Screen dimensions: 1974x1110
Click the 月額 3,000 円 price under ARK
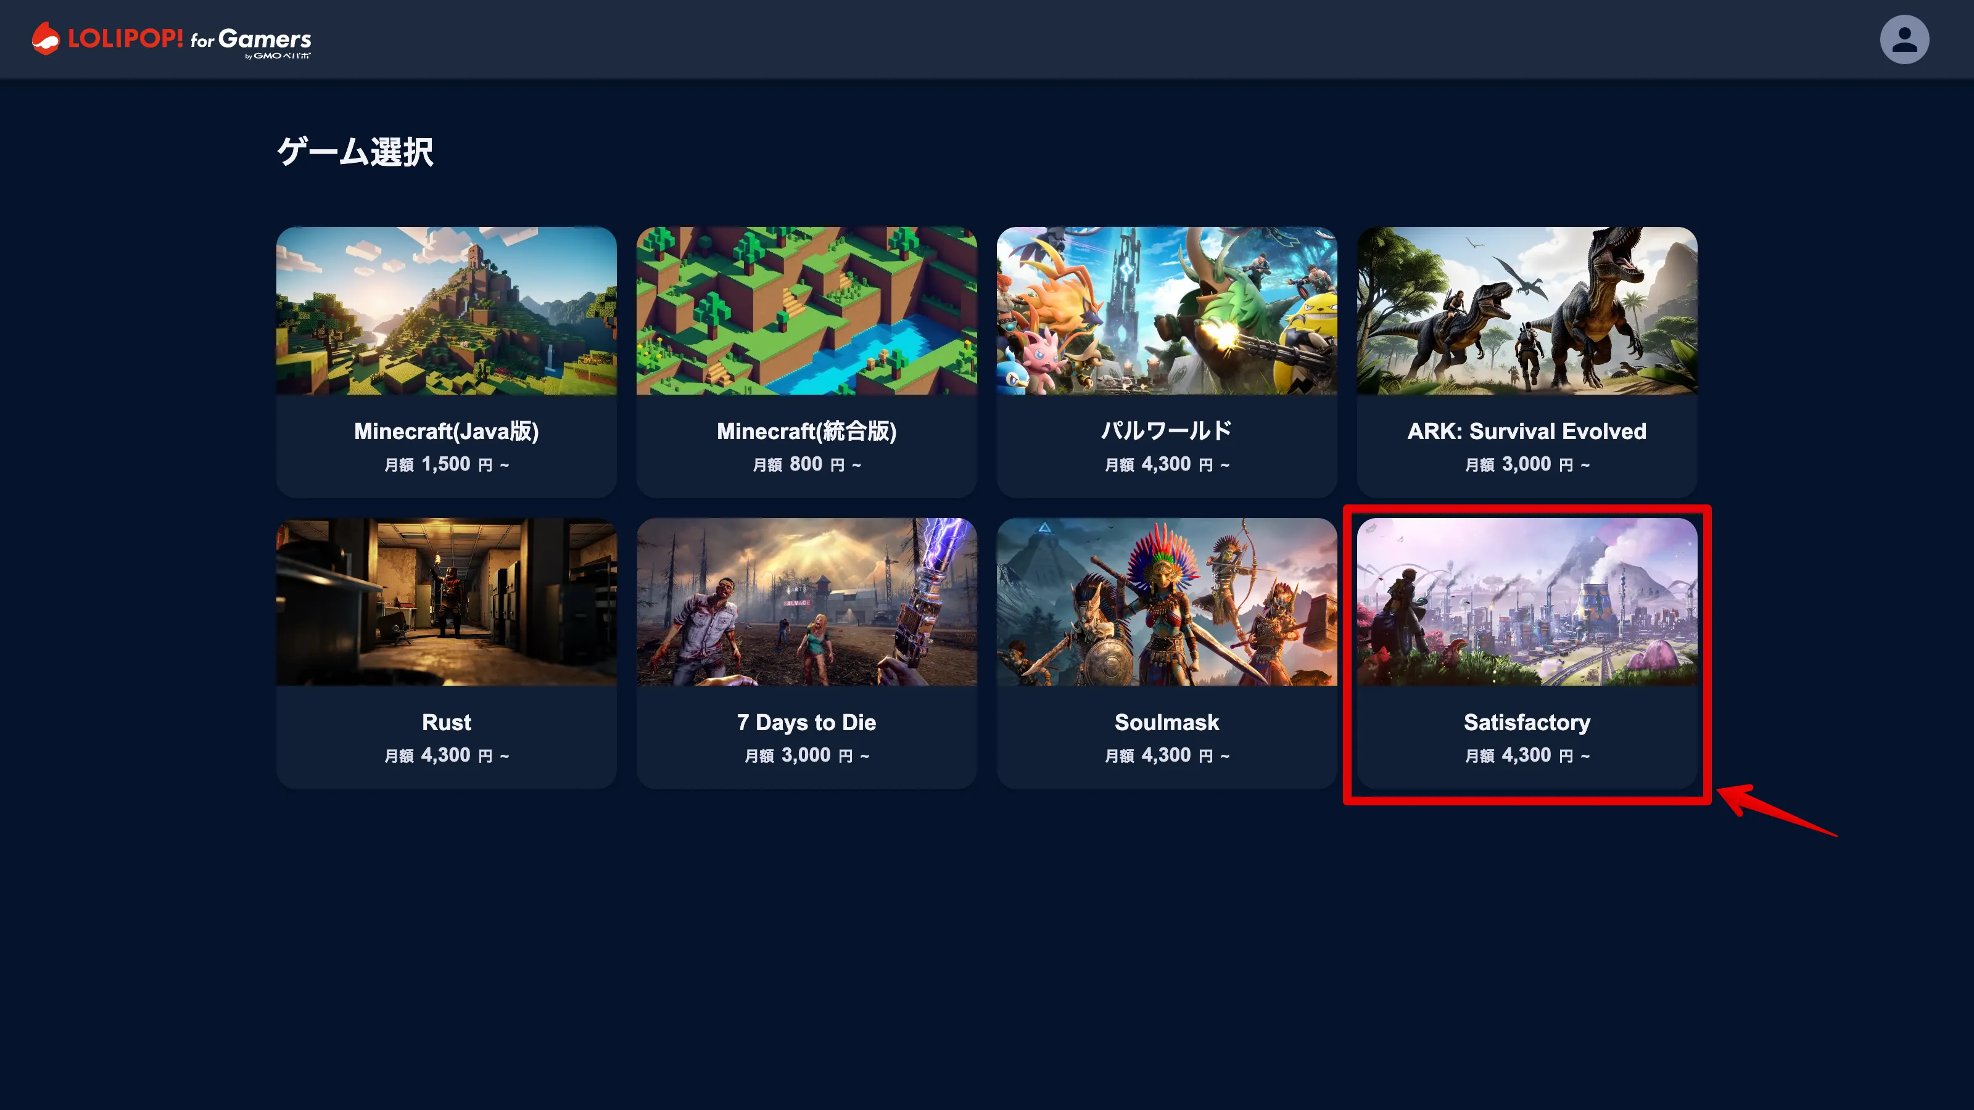[x=1527, y=464]
